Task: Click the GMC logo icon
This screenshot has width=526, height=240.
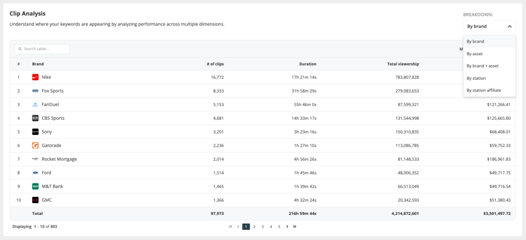Action: [x=35, y=200]
